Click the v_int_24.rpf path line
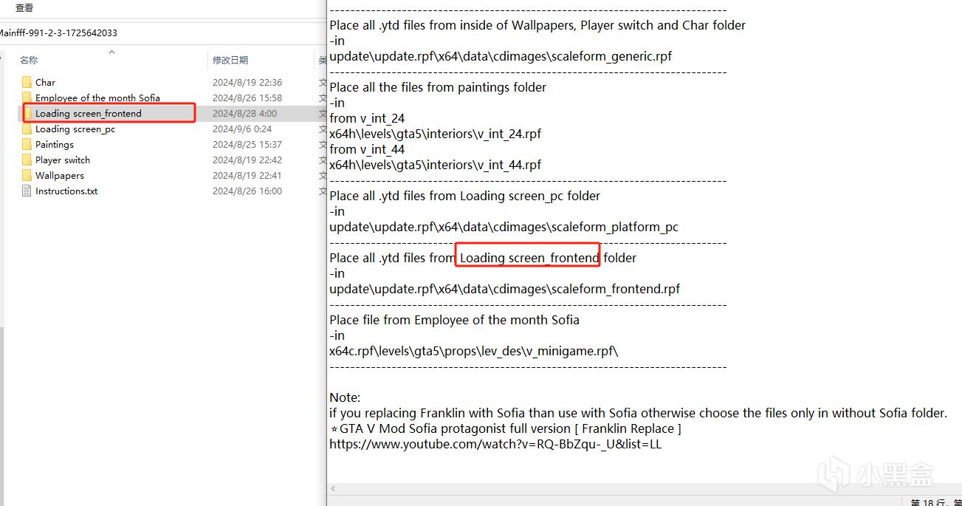The width and height of the screenshot is (962, 506). (x=436, y=134)
